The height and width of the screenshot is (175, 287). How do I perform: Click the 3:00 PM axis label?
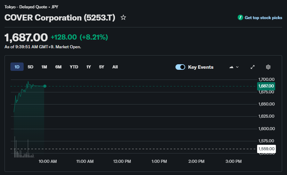(x=233, y=161)
